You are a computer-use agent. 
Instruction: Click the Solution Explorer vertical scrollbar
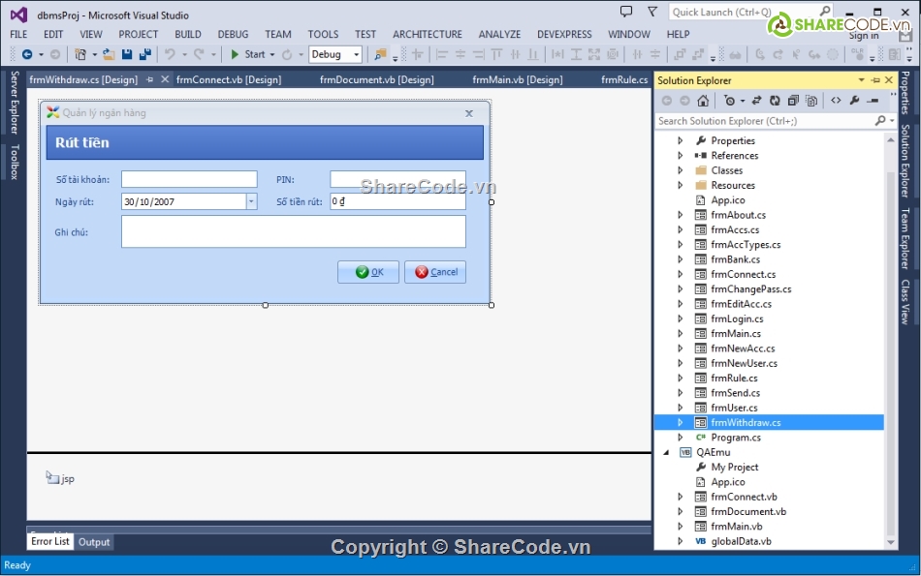890,340
